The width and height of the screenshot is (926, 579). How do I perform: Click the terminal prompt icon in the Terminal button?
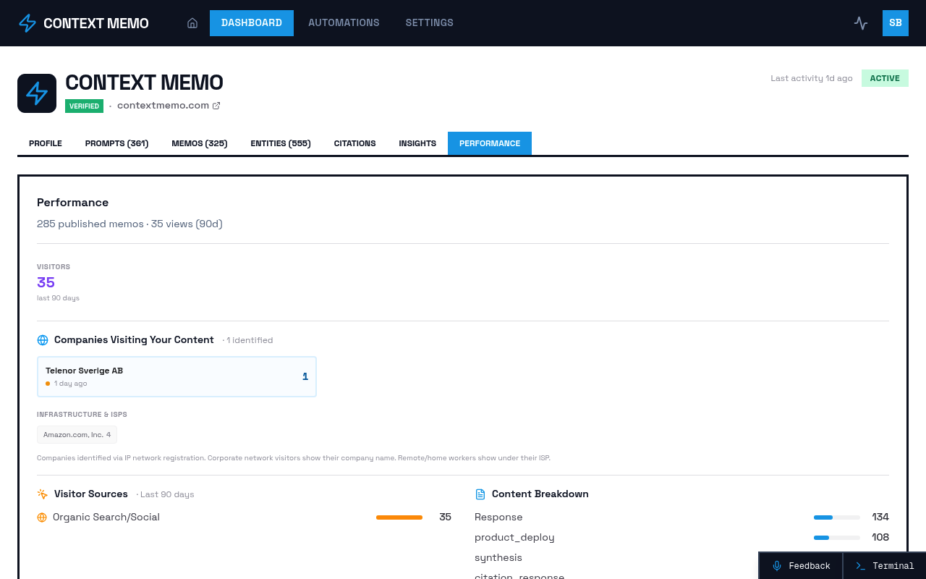pyautogui.click(x=861, y=565)
